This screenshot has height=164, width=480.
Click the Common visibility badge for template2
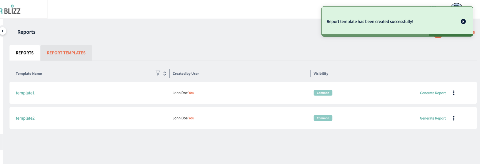click(323, 118)
